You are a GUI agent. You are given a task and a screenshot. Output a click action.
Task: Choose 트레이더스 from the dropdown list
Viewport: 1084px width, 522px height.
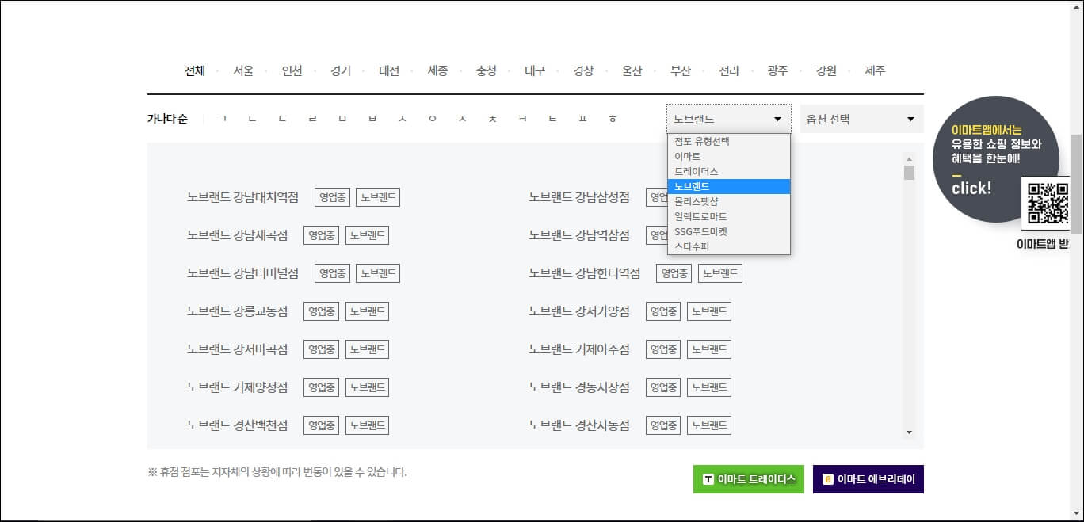pyautogui.click(x=729, y=171)
